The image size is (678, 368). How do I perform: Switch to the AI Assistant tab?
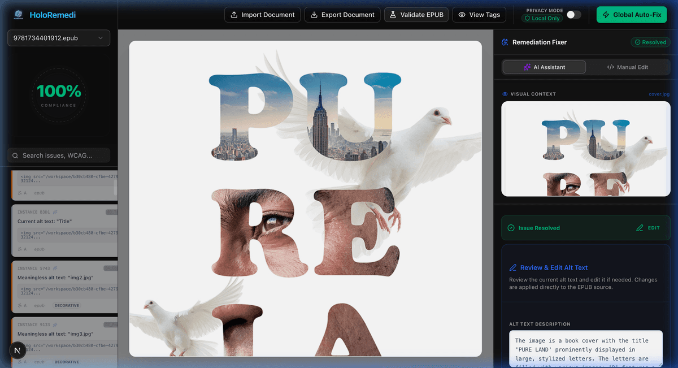[x=544, y=67]
